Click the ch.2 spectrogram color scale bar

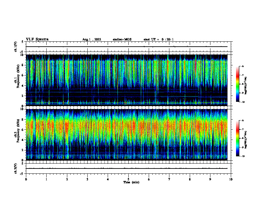tap(237, 138)
